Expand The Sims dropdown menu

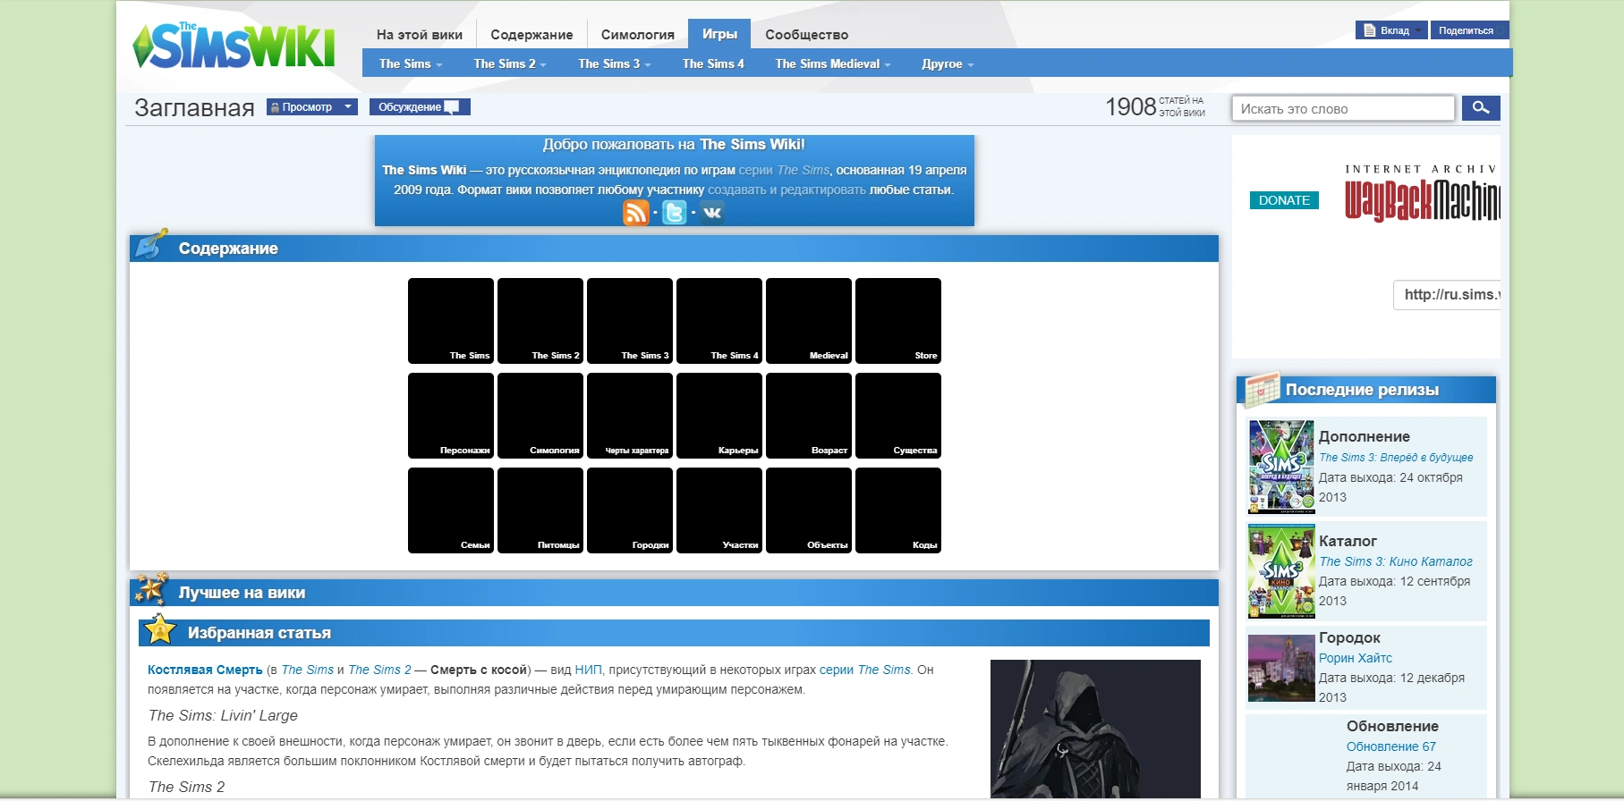click(x=411, y=63)
